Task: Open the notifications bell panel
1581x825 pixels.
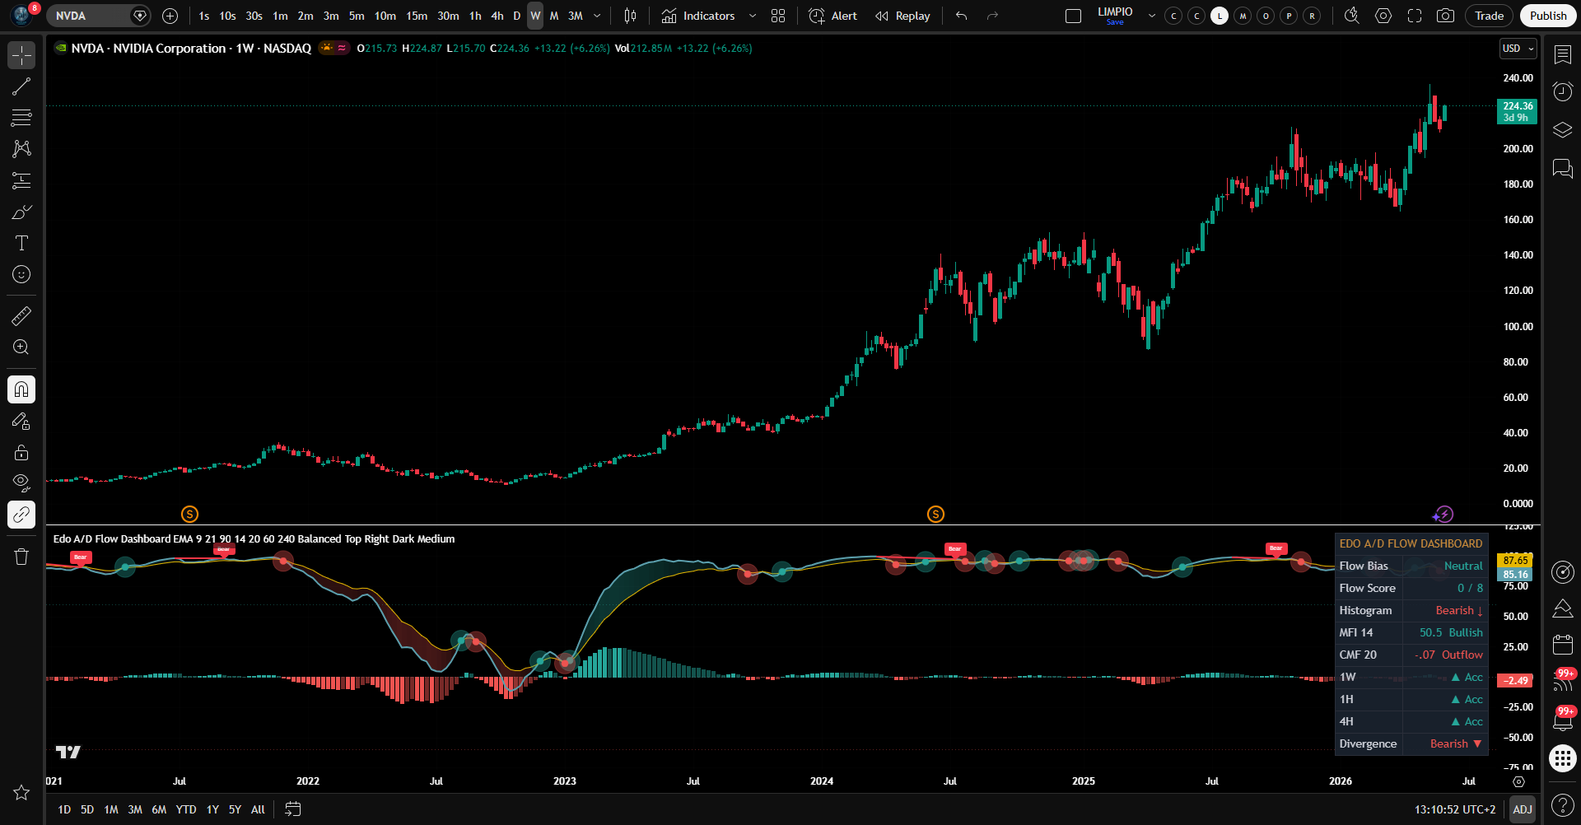Action: click(1562, 720)
